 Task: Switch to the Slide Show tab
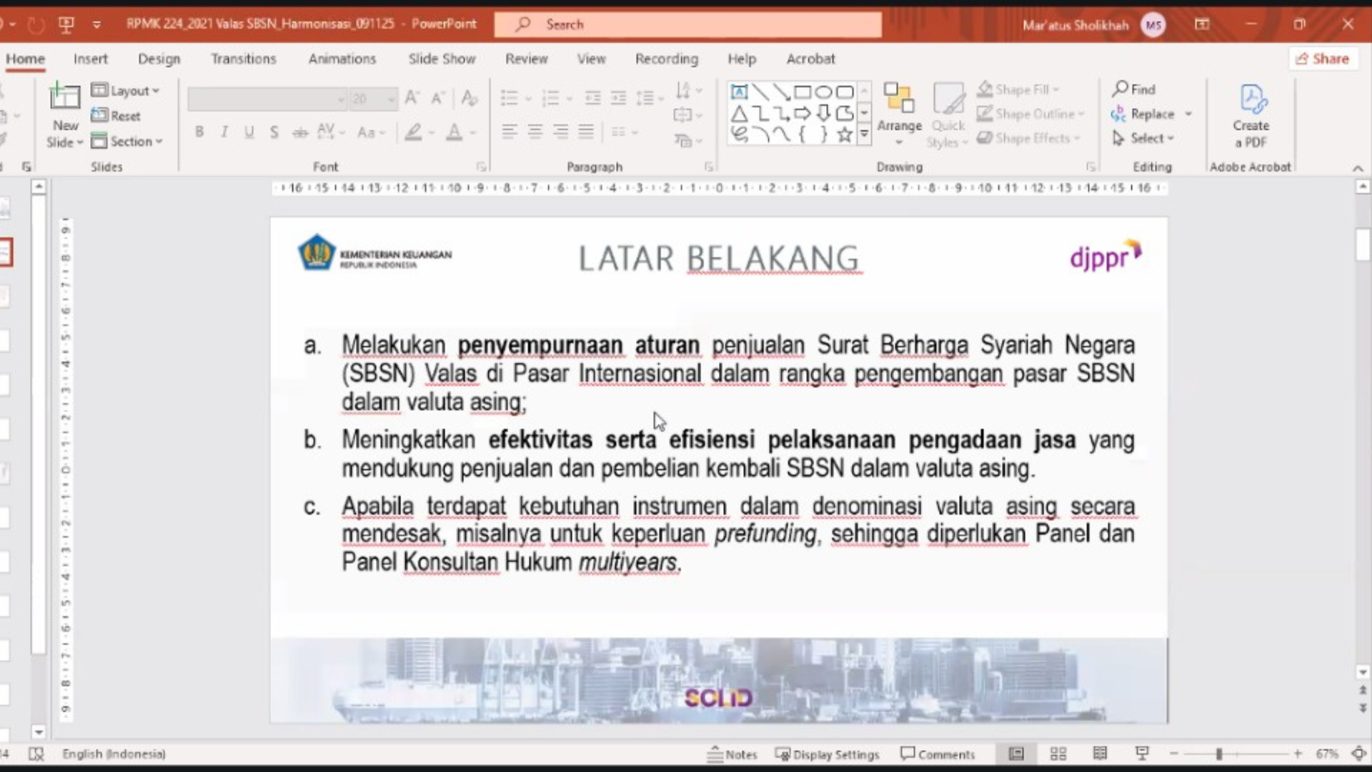point(442,59)
